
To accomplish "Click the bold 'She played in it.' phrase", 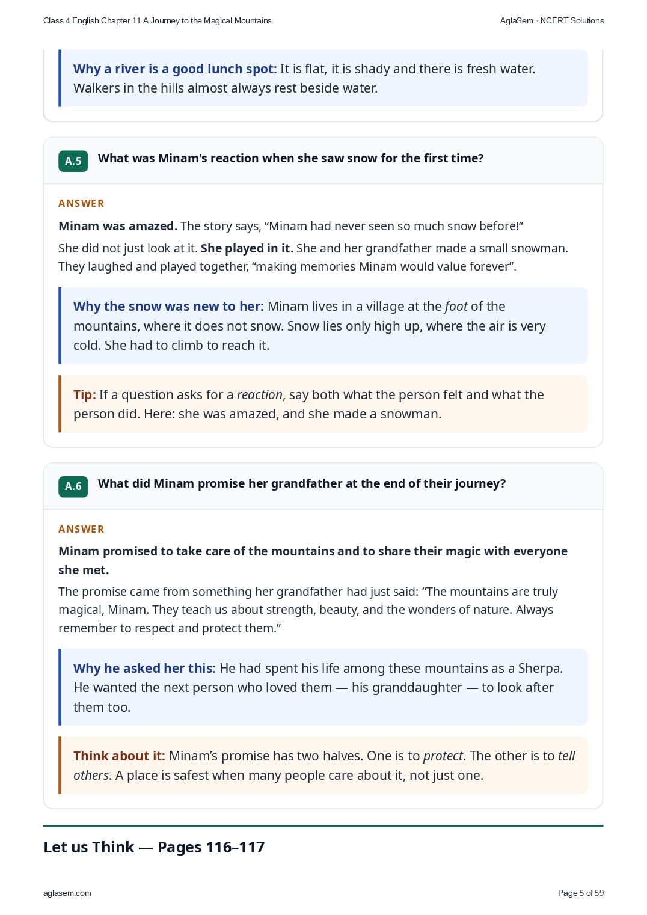I will [247, 248].
